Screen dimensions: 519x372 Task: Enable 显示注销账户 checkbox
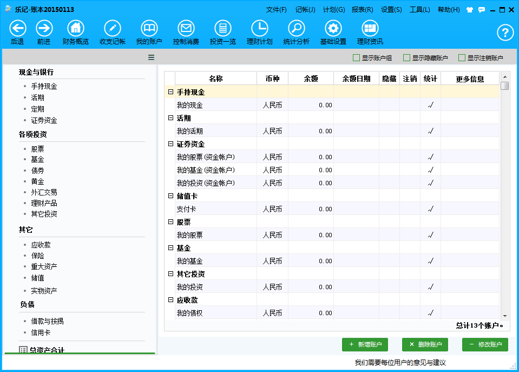[462, 58]
